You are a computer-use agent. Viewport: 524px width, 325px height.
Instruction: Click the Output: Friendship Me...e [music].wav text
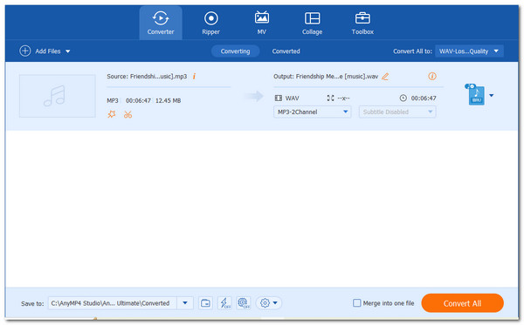(326, 77)
